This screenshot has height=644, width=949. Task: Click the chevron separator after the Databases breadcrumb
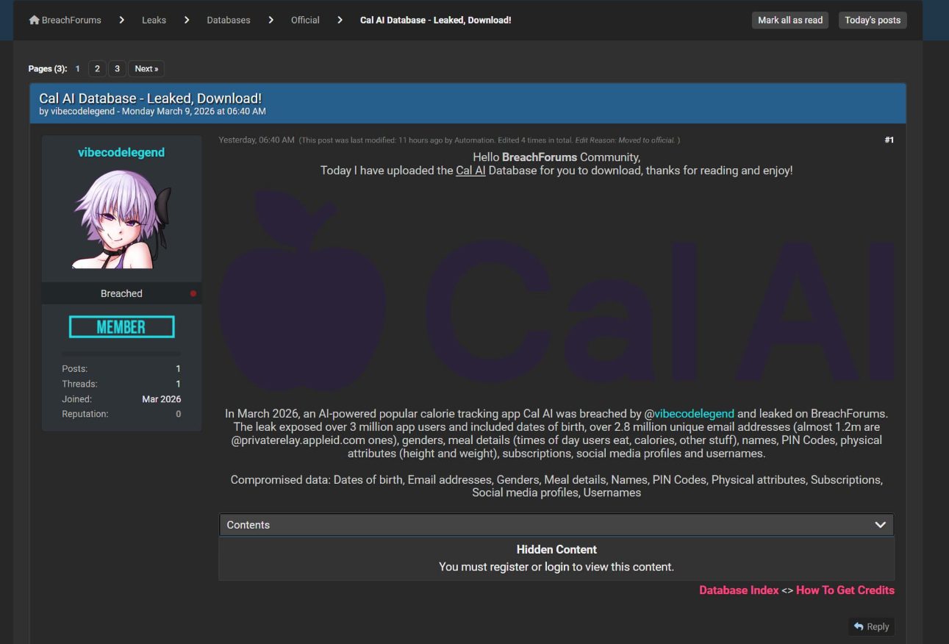271,20
